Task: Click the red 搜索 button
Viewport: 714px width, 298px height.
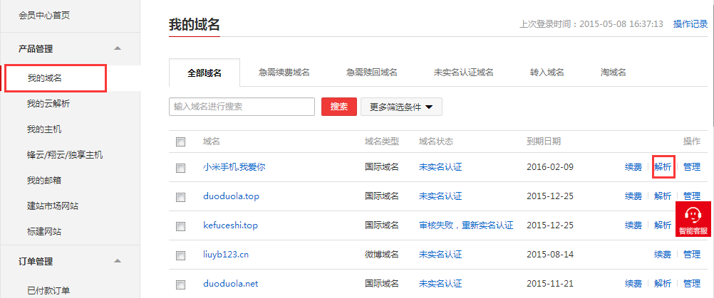Action: (338, 107)
